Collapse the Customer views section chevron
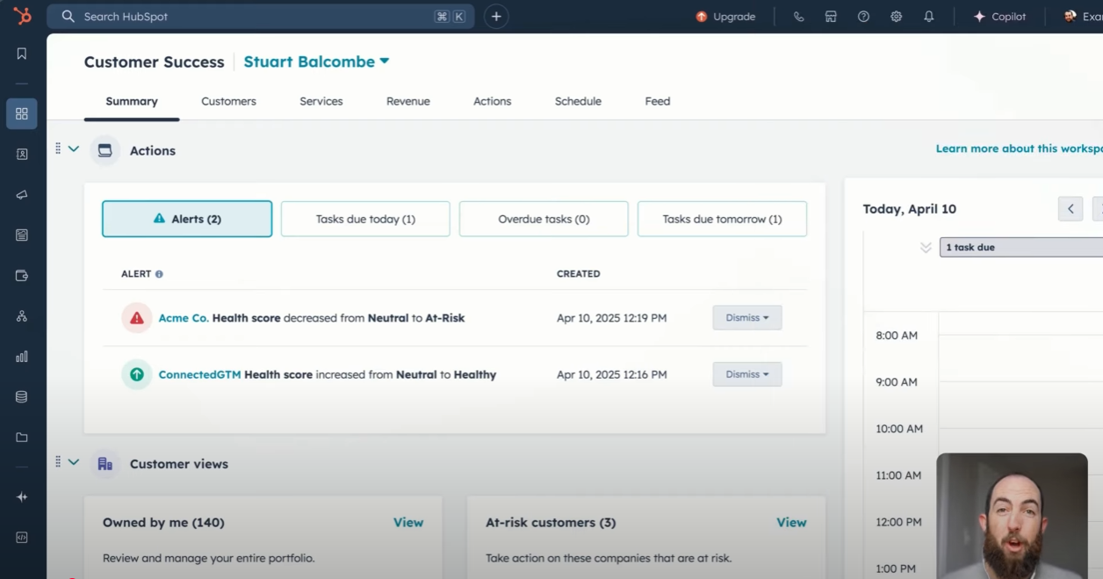1103x579 pixels. pos(74,462)
